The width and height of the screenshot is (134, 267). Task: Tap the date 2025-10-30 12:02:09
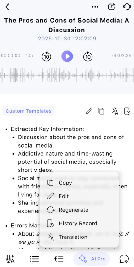67,39
